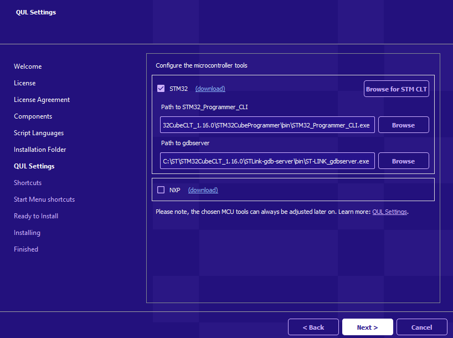Open the QUL Settings learn more link
Viewport: 453px width, 338px height.
389,212
